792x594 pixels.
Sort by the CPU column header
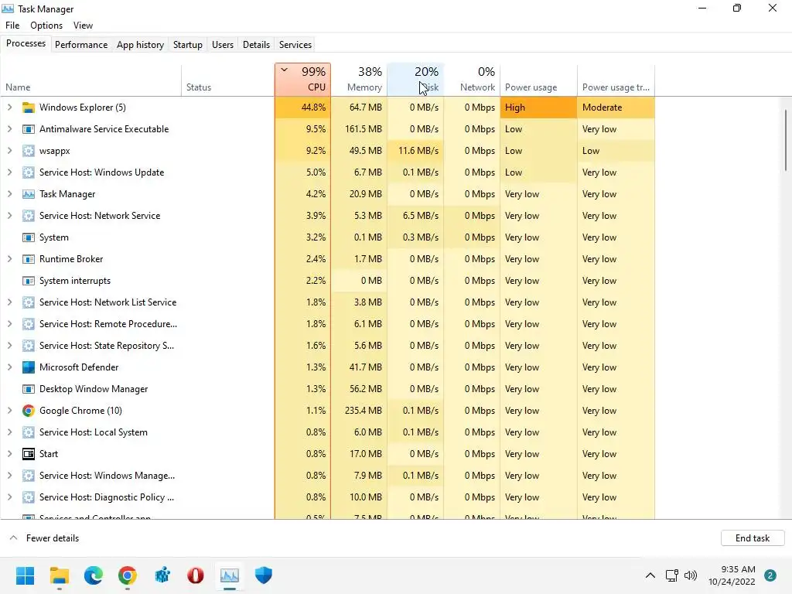303,80
